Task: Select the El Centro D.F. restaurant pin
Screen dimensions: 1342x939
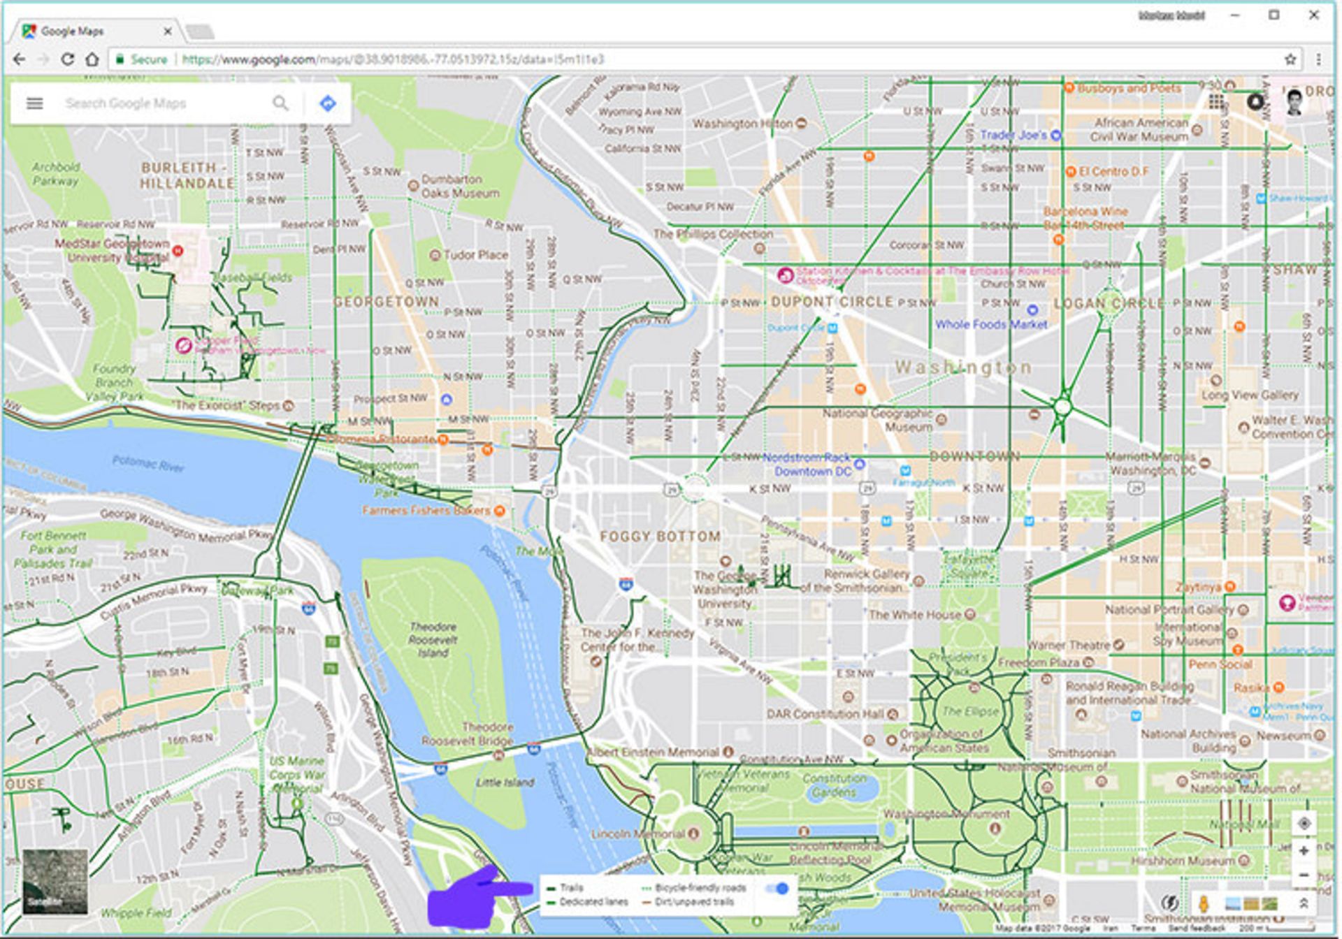Action: tap(1070, 171)
